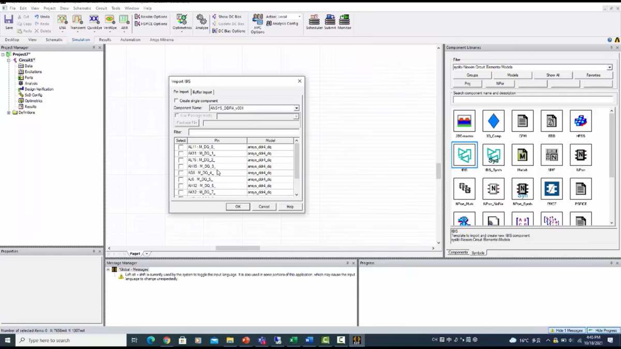The image size is (621, 349).
Task: Check the AL11 : M_DQ_0_ pin row
Action: click(181, 147)
